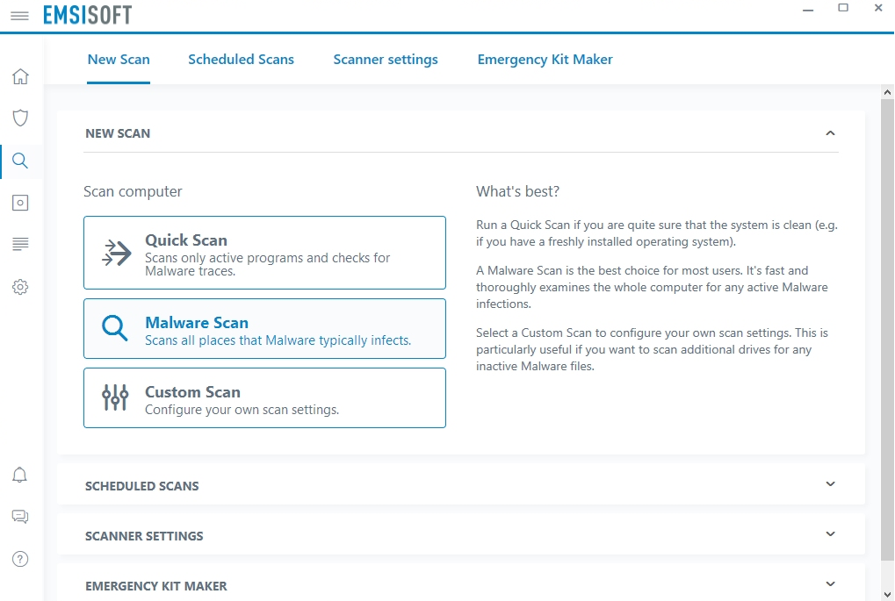The width and height of the screenshot is (895, 601).
Task: Click the EMERGENCY KIT MAKER heading
Action: [156, 586]
